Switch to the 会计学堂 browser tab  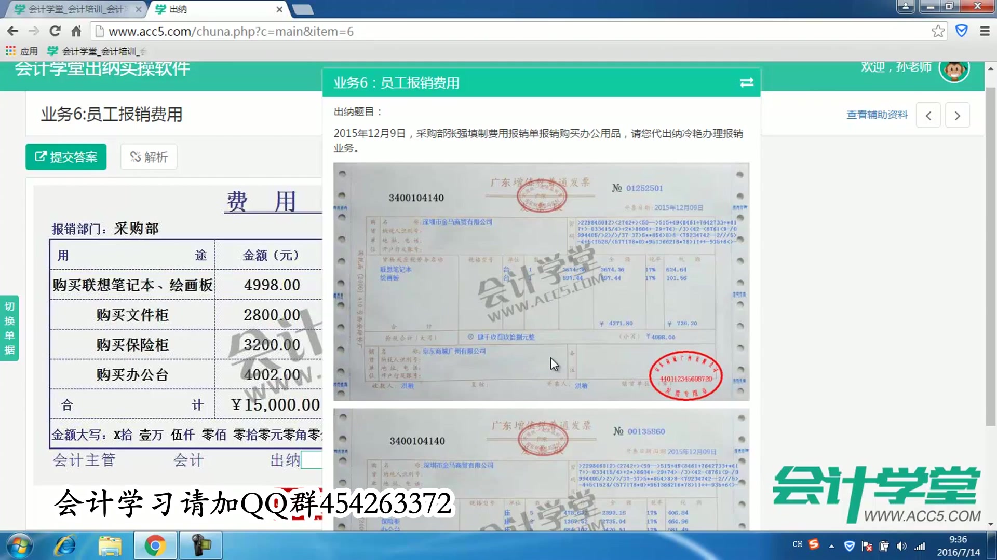[x=73, y=9]
